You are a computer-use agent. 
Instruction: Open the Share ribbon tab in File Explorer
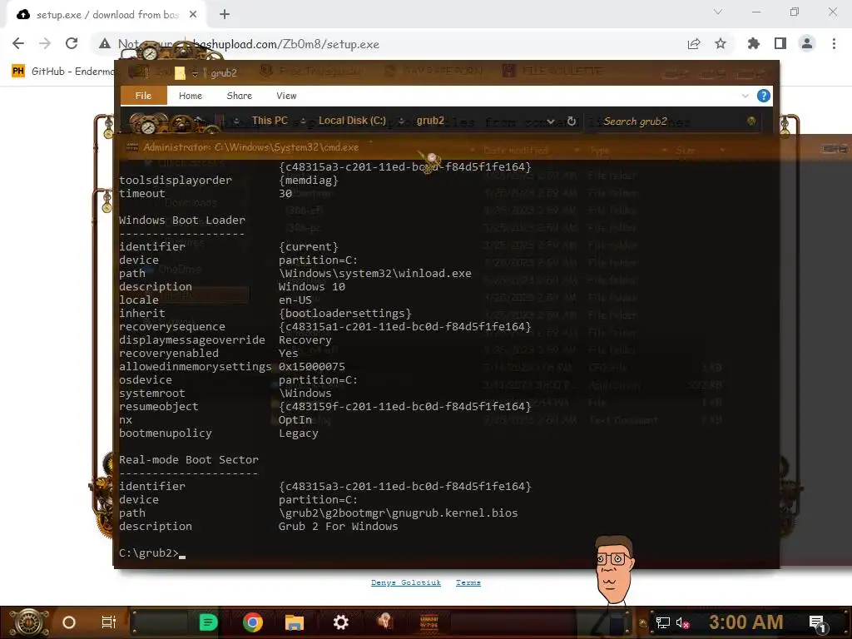point(239,96)
